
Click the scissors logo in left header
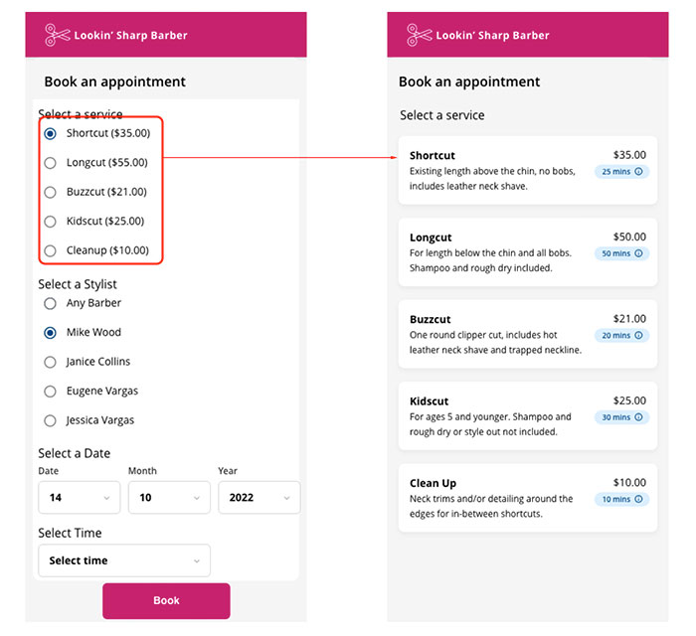(x=58, y=35)
